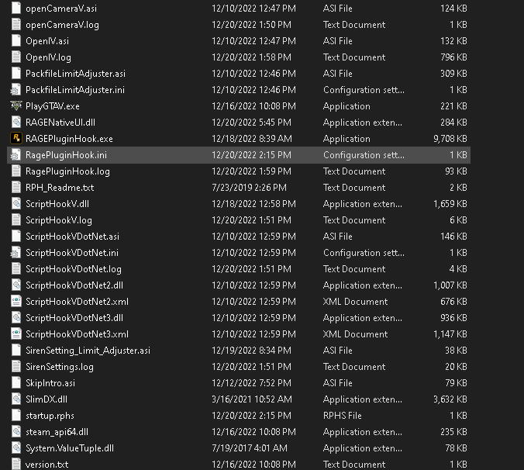Select the file name startup.rphs
524x470 pixels.
click(x=50, y=416)
